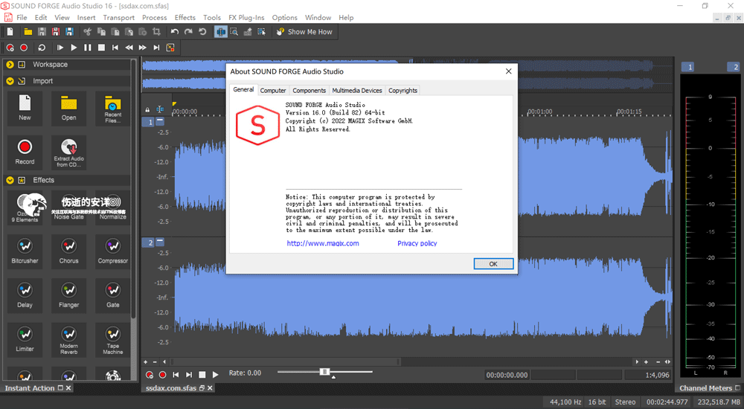The image size is (744, 409).
Task: Apply the Limiter effect
Action: 25,340
